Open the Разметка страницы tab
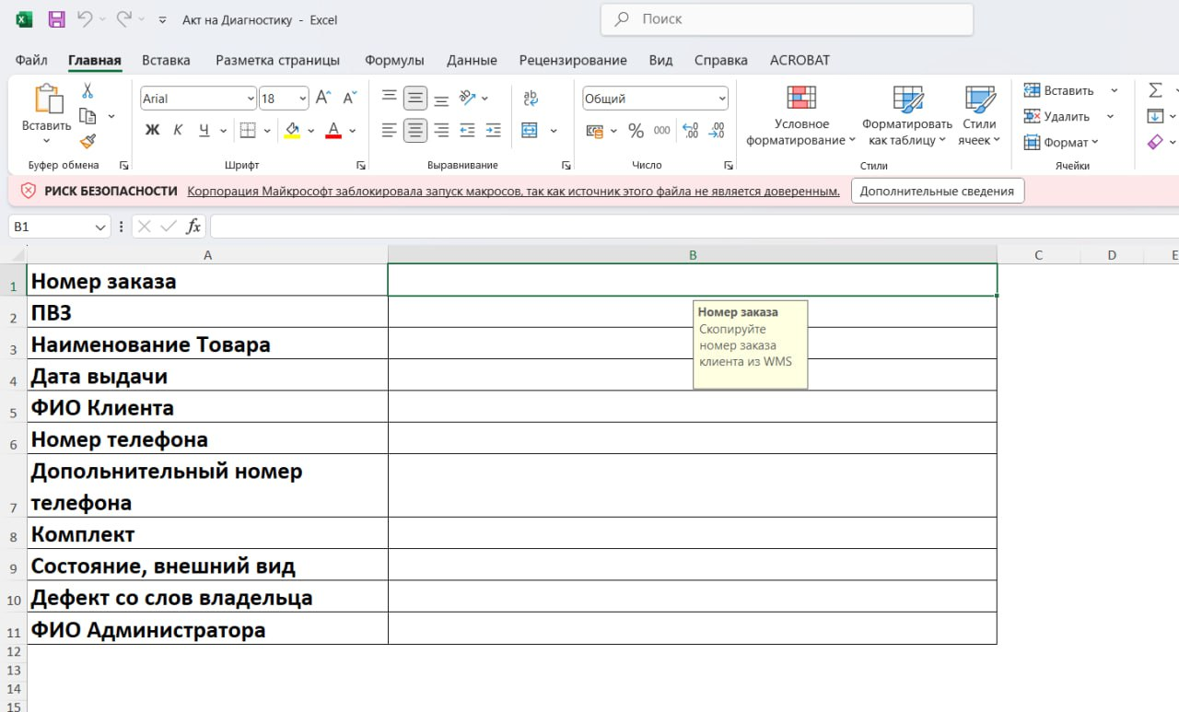The image size is (1179, 712). 277,60
